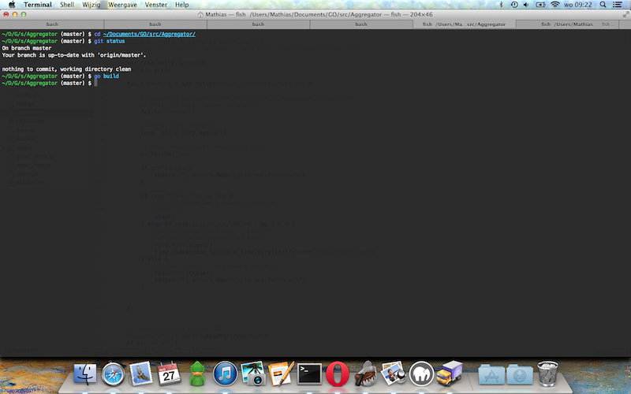Screen dimensions: 631x394
Task: Launch Opera from the Dock
Action: (x=338, y=374)
